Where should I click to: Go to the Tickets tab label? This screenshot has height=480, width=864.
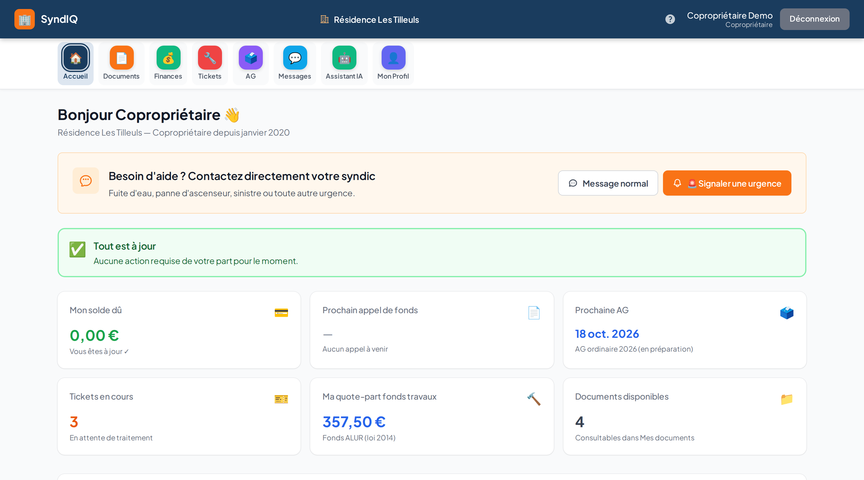(210, 76)
